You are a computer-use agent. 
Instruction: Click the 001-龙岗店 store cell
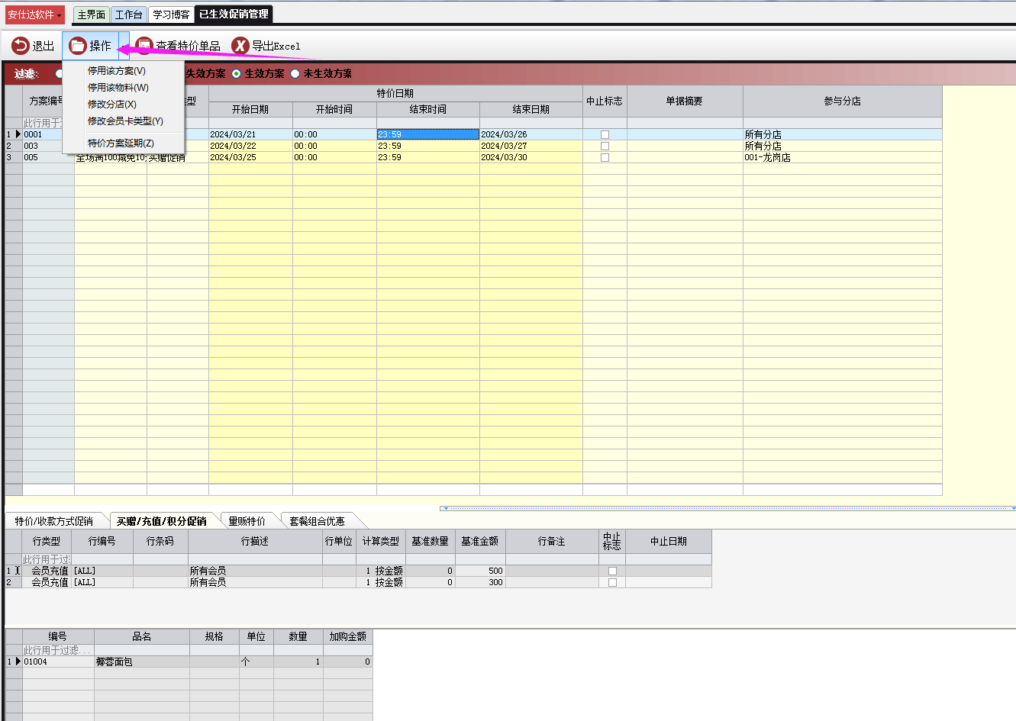click(x=843, y=157)
